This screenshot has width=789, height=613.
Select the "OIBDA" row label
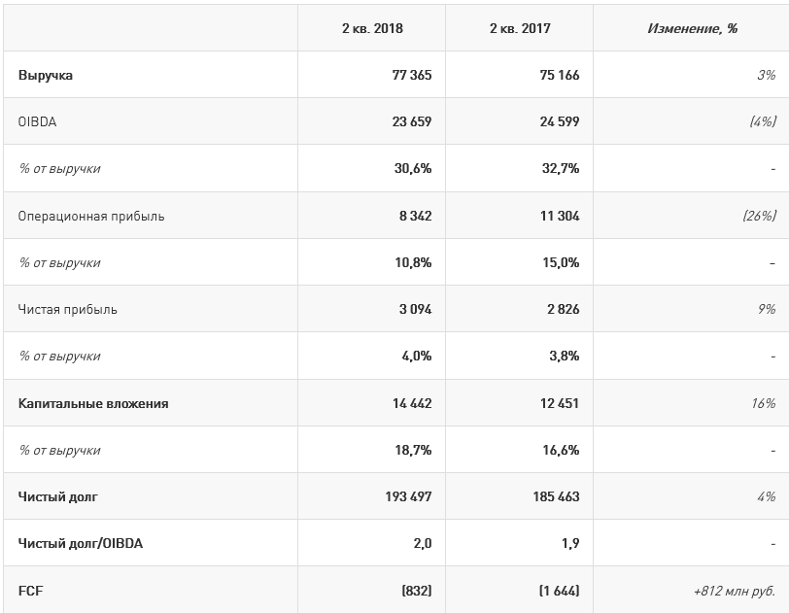tap(36, 121)
